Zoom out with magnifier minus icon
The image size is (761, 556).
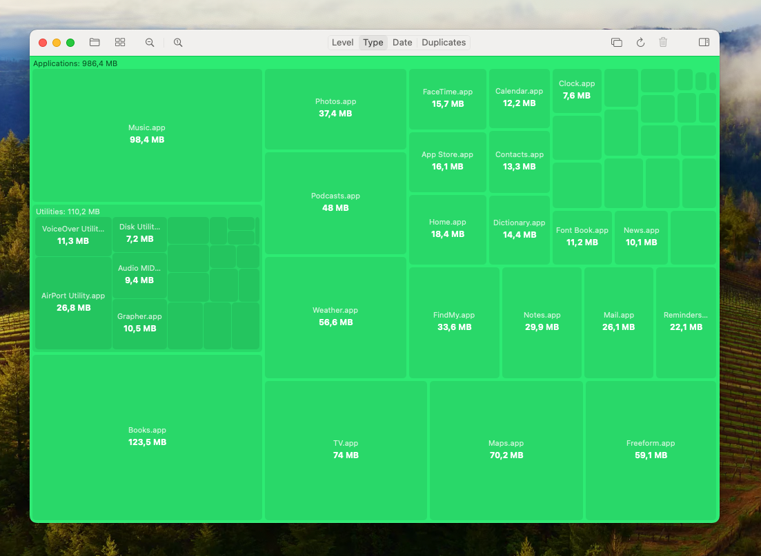tap(150, 43)
